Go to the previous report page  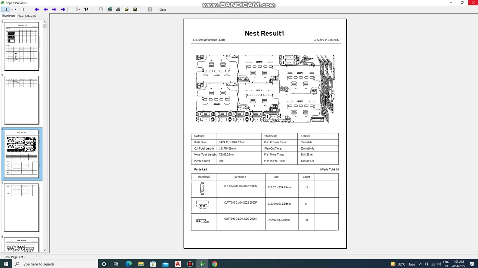(46, 9)
